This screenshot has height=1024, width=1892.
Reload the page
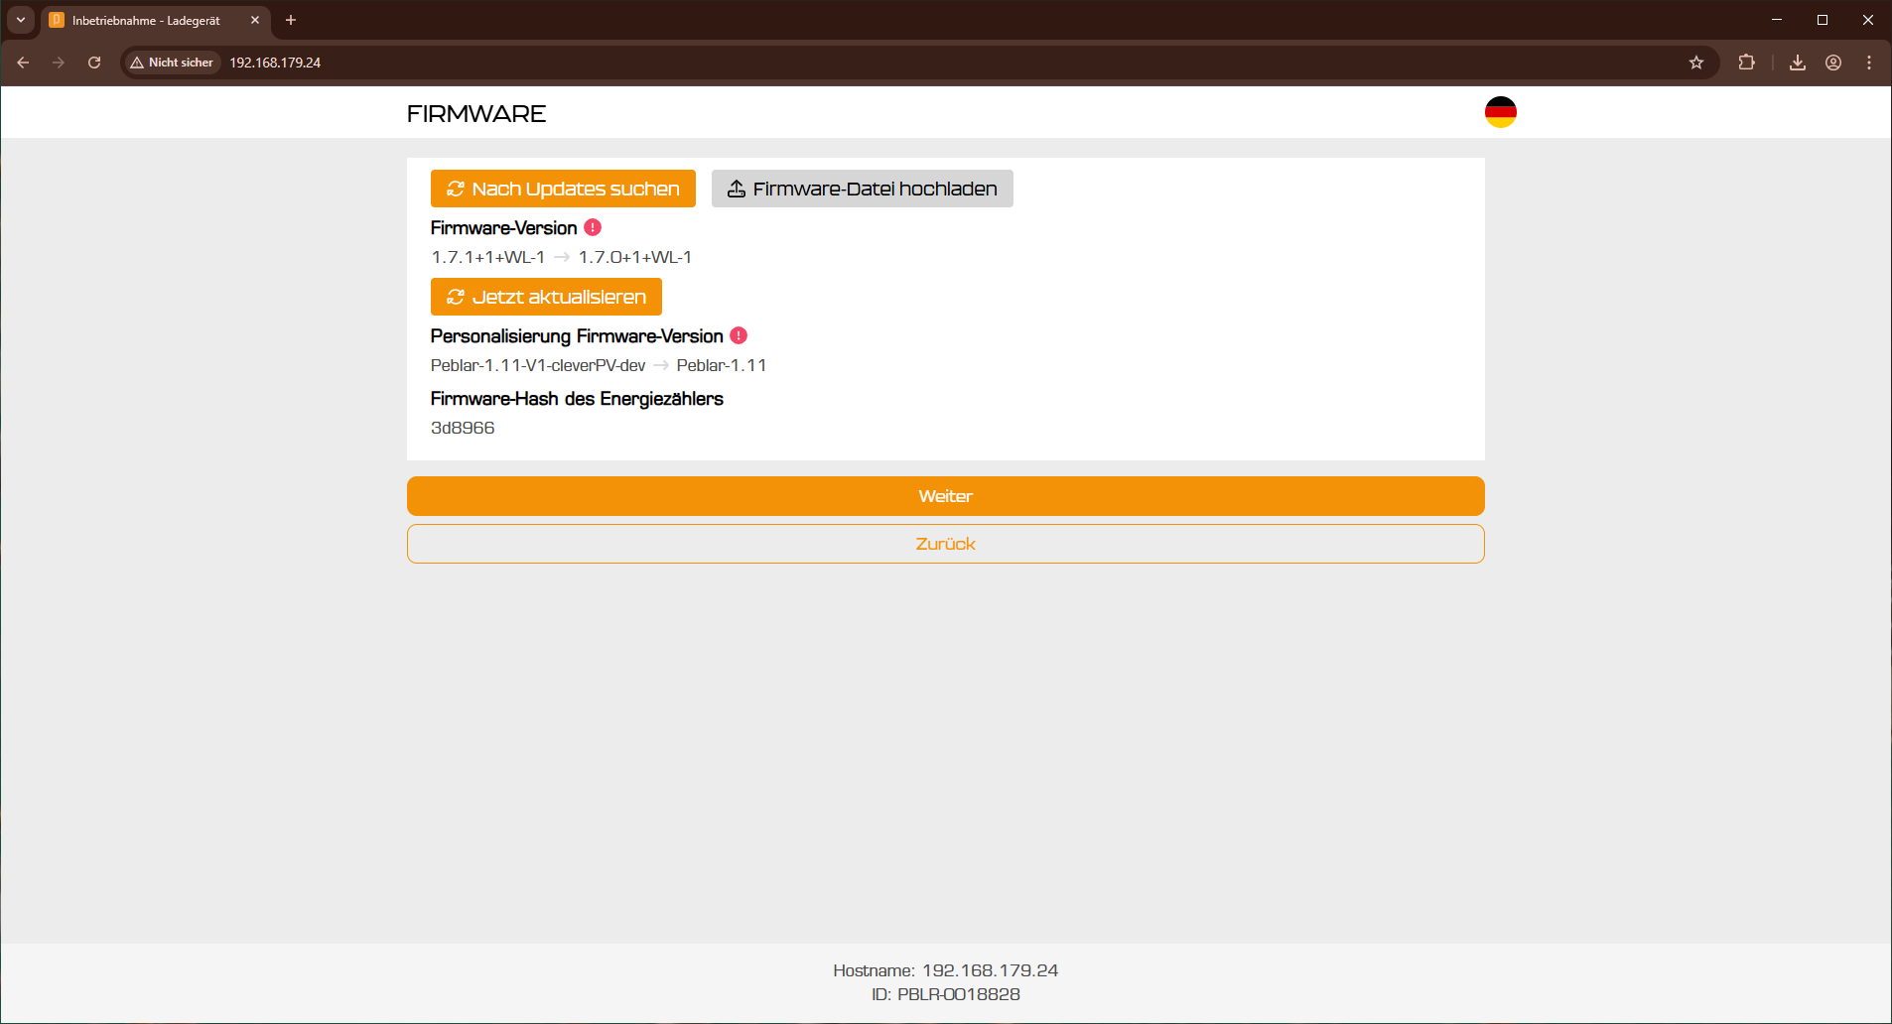click(94, 63)
